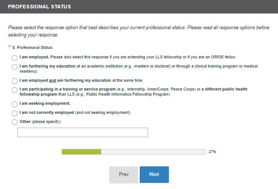Click the 27% progress percentage text
The width and height of the screenshot is (278, 189).
click(213, 152)
